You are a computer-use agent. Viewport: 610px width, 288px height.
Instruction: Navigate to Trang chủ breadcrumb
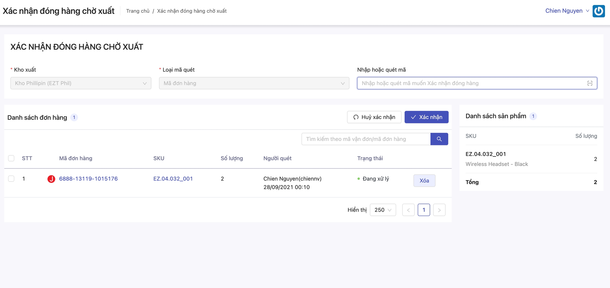pyautogui.click(x=138, y=11)
